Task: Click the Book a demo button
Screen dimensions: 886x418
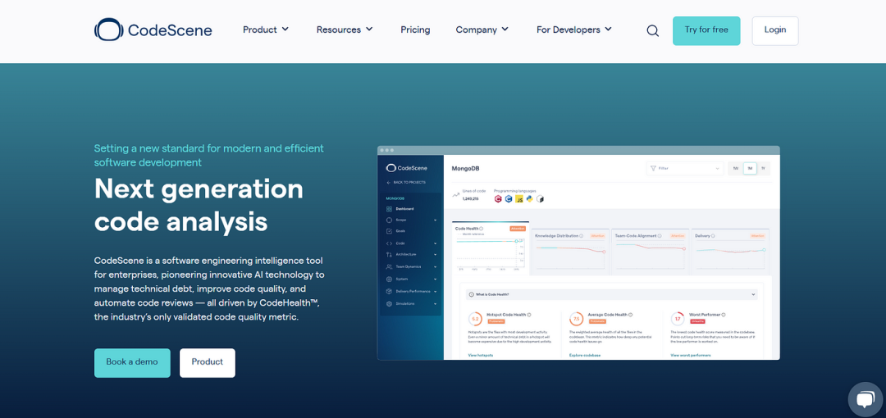Action: (x=131, y=362)
